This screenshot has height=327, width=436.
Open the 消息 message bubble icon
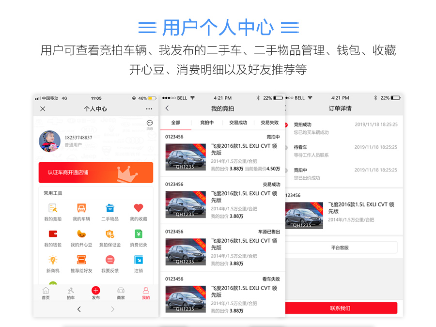pos(150,124)
